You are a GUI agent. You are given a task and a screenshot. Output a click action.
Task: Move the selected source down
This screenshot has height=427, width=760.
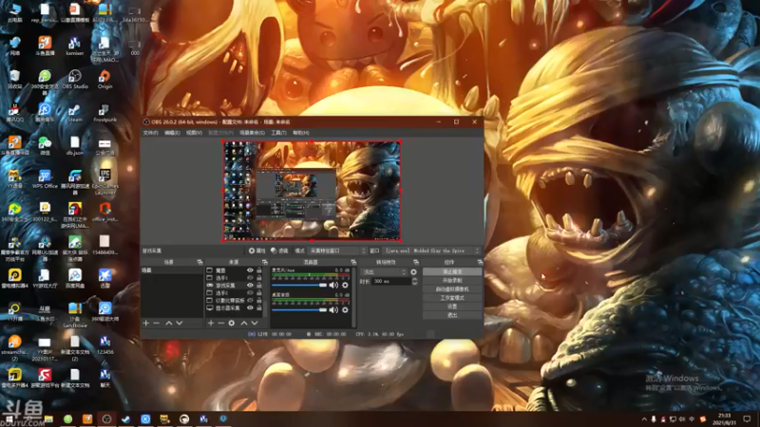pyautogui.click(x=255, y=323)
